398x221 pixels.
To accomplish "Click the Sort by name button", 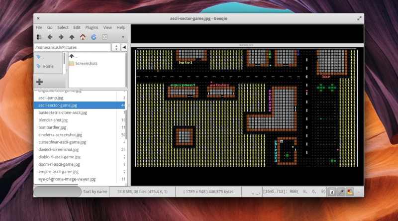I will (95, 191).
